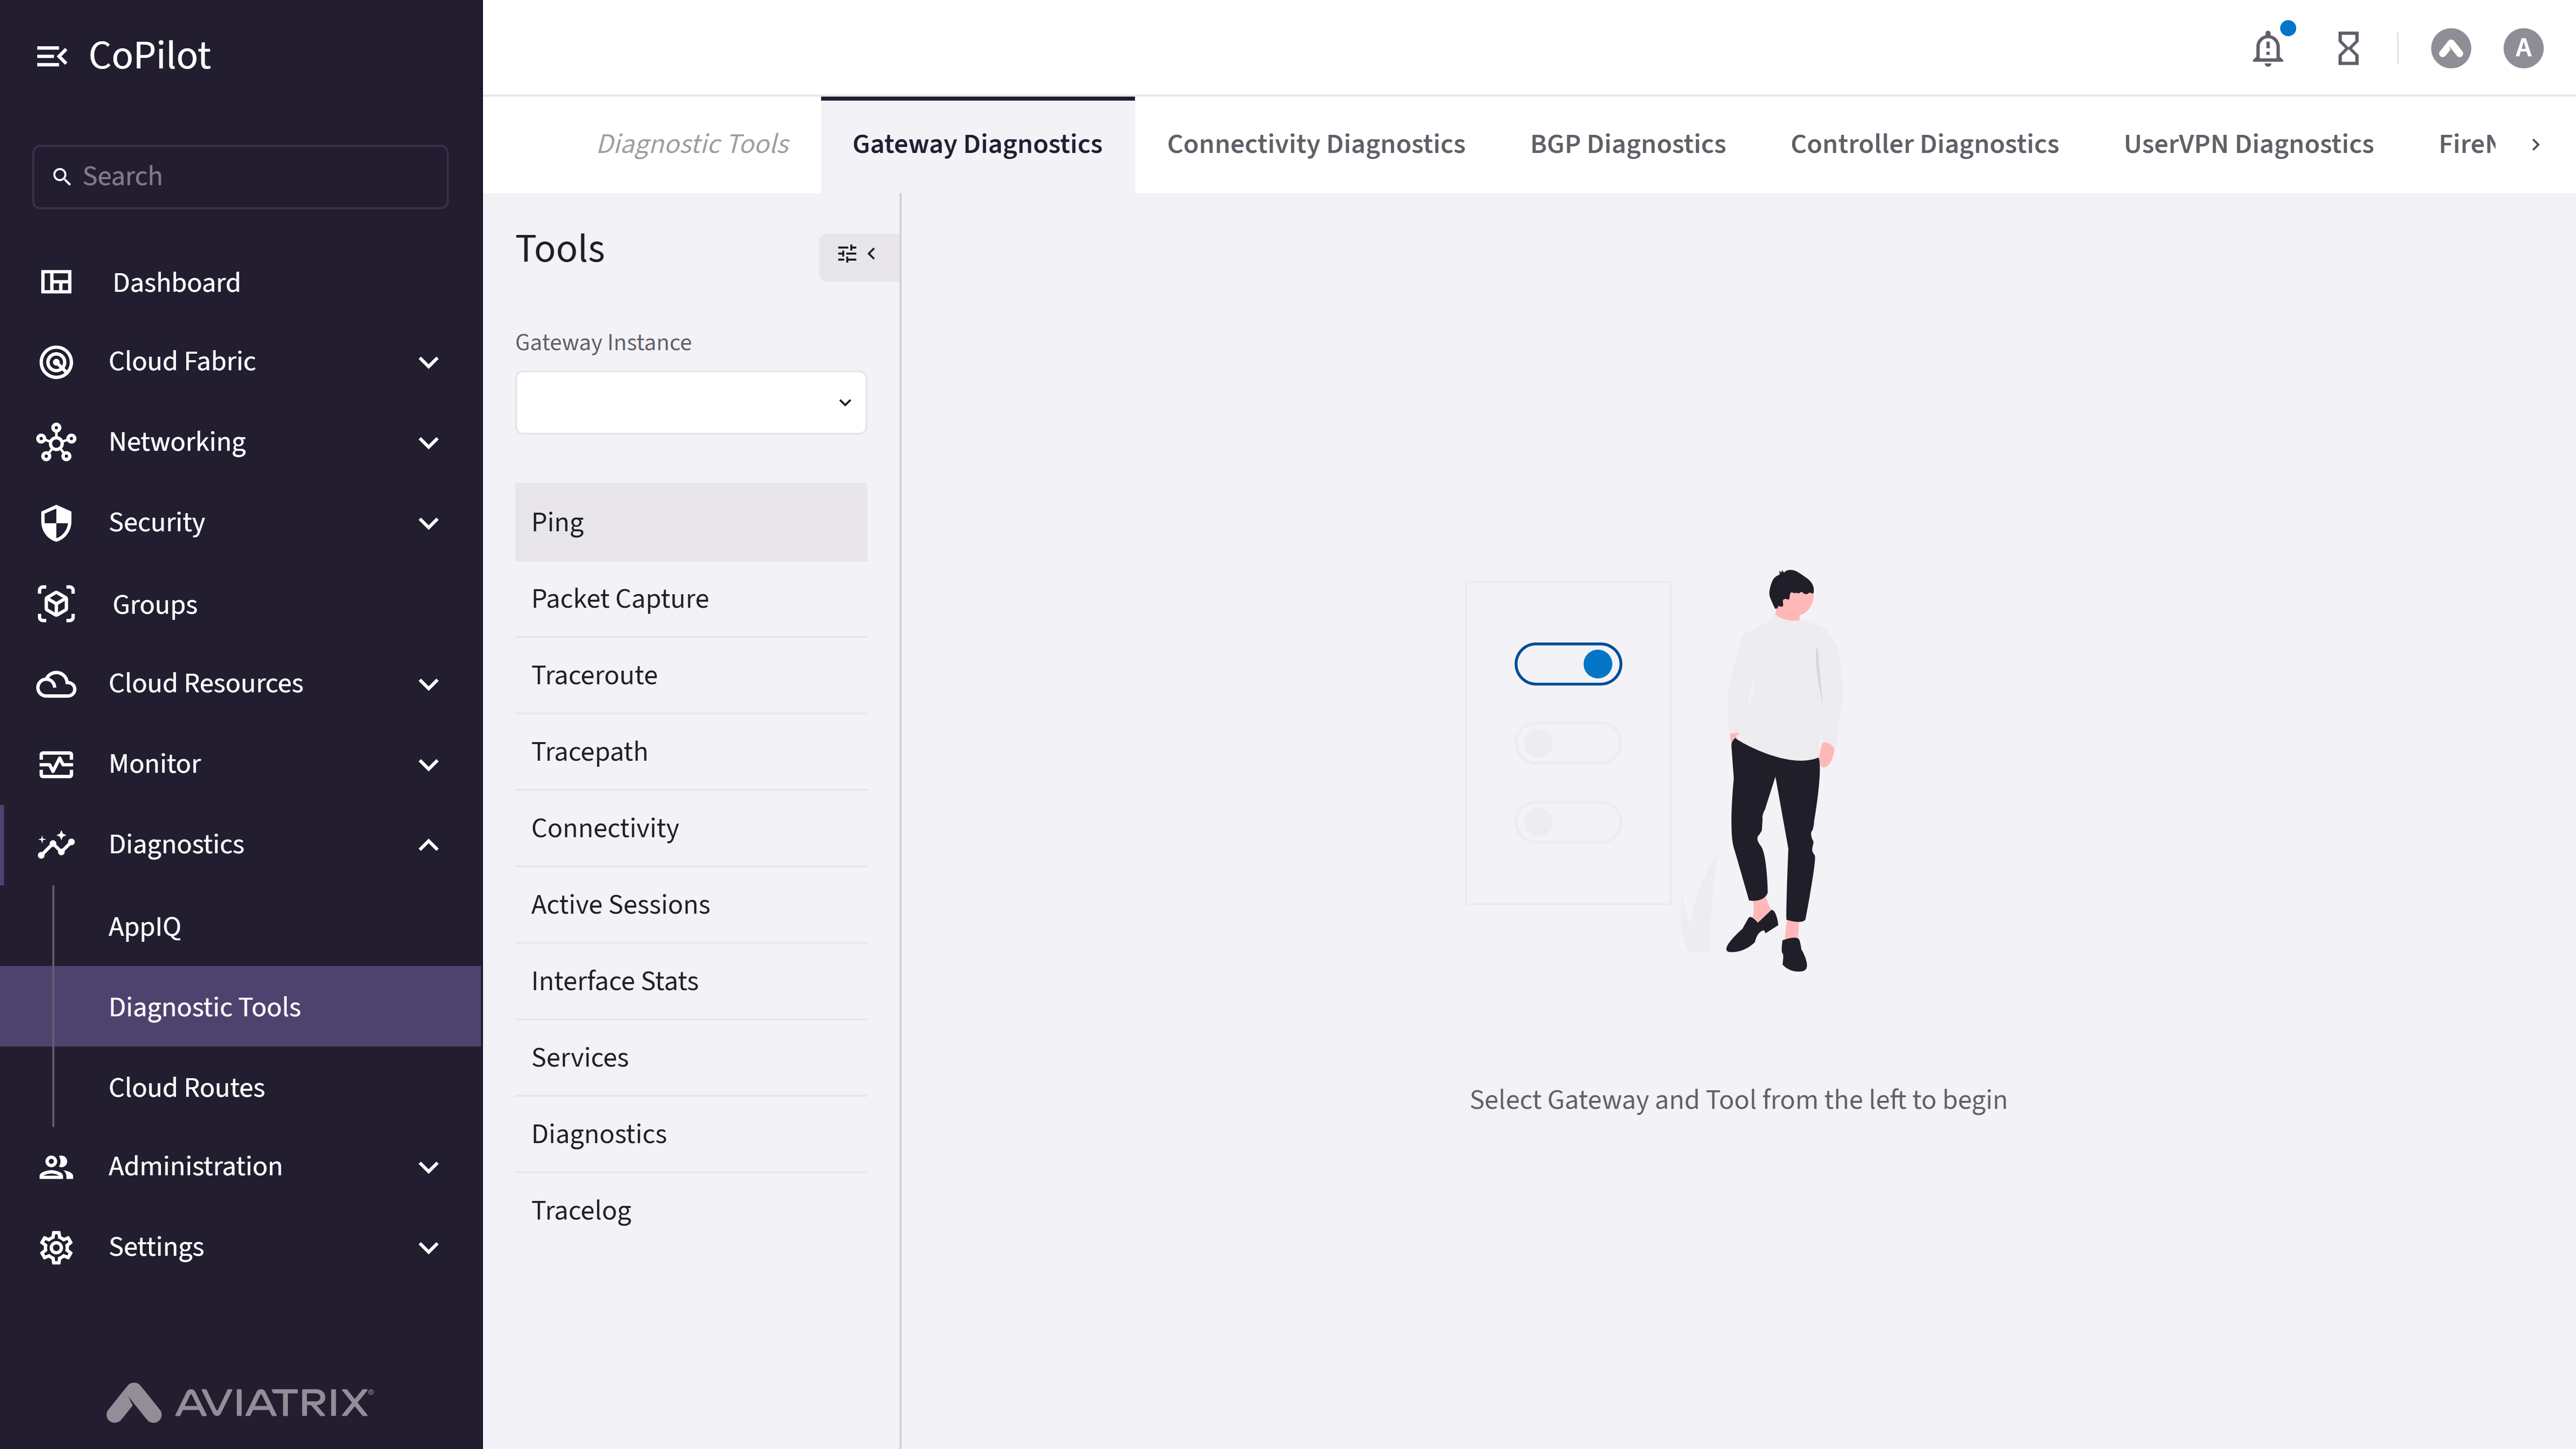Click the Security shield icon
The height and width of the screenshot is (1449, 2576).
[56, 523]
